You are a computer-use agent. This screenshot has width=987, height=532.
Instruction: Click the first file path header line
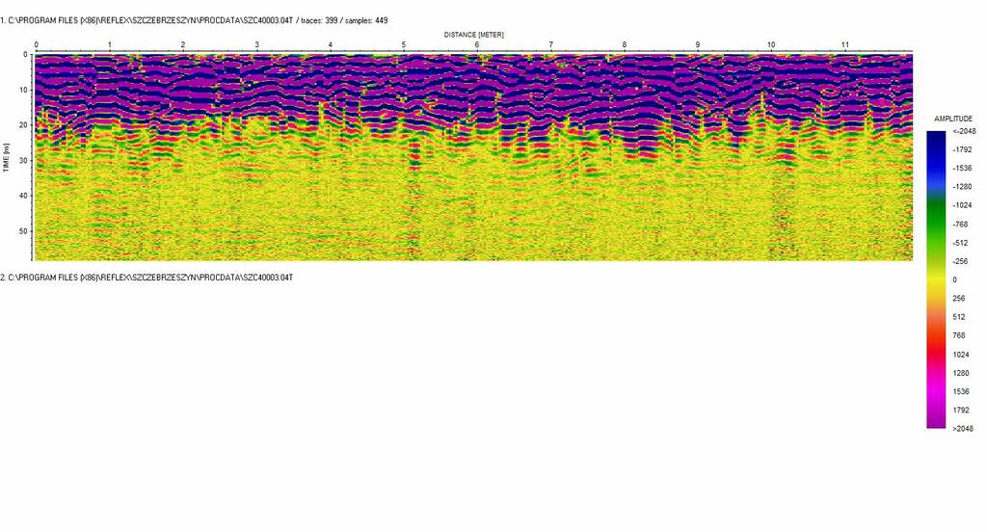[194, 20]
